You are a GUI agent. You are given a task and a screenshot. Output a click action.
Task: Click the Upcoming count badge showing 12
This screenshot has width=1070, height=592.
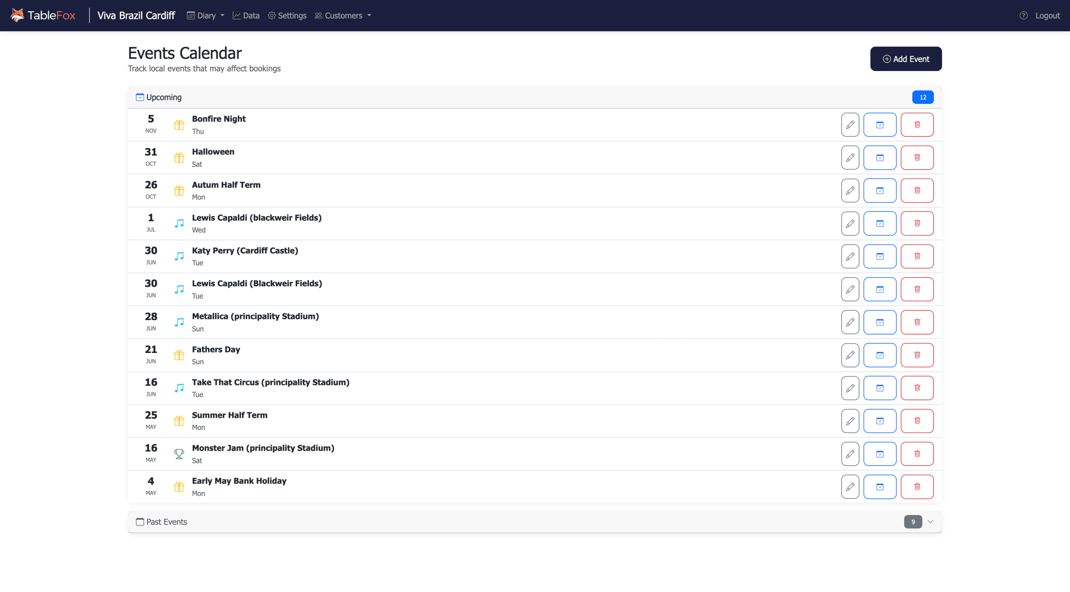coord(922,97)
